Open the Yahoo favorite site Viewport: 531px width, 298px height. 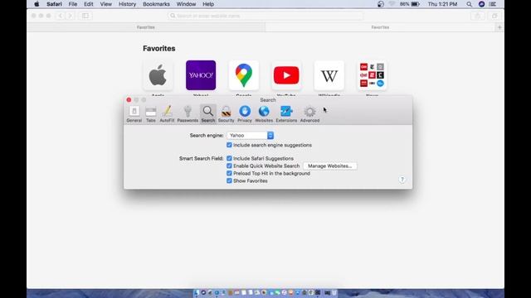(x=201, y=75)
